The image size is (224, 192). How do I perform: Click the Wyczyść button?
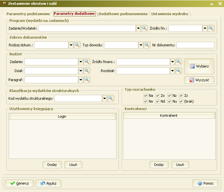point(199,80)
